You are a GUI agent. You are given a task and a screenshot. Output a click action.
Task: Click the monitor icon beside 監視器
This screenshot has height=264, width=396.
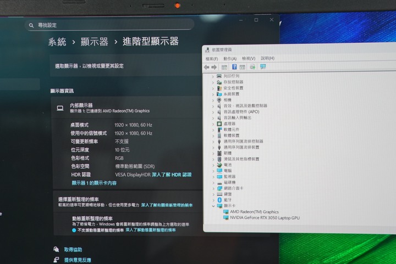click(219, 177)
